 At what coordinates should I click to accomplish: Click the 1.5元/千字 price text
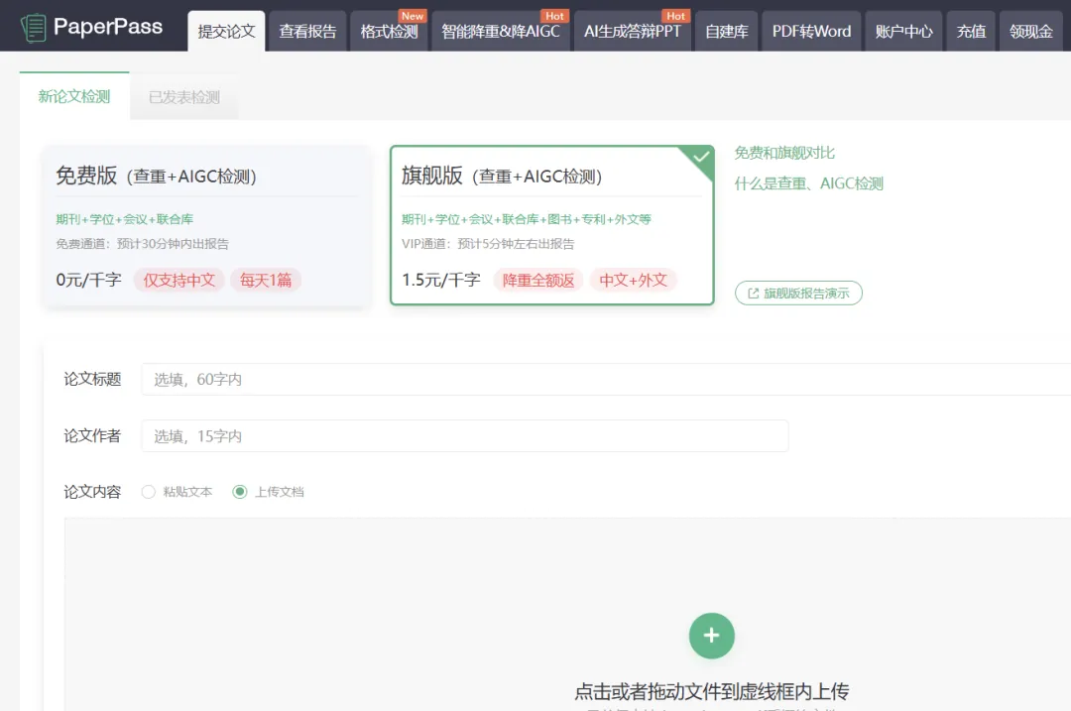(x=441, y=280)
